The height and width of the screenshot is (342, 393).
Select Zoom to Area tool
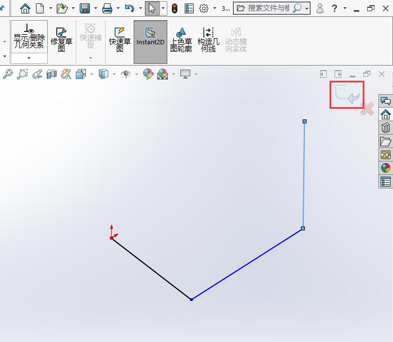coord(22,74)
